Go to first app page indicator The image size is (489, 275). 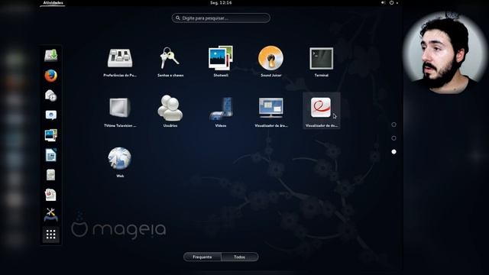(x=394, y=125)
